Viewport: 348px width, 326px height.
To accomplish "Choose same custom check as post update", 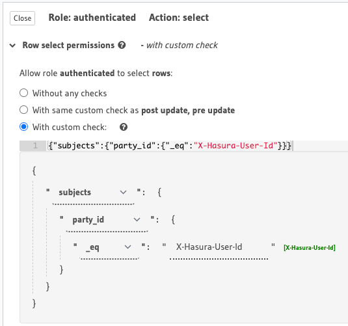I will (x=24, y=110).
